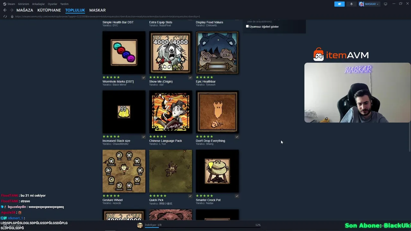Click the Quick Pick thumbnail
The height and width of the screenshot is (231, 411).
[x=171, y=171]
